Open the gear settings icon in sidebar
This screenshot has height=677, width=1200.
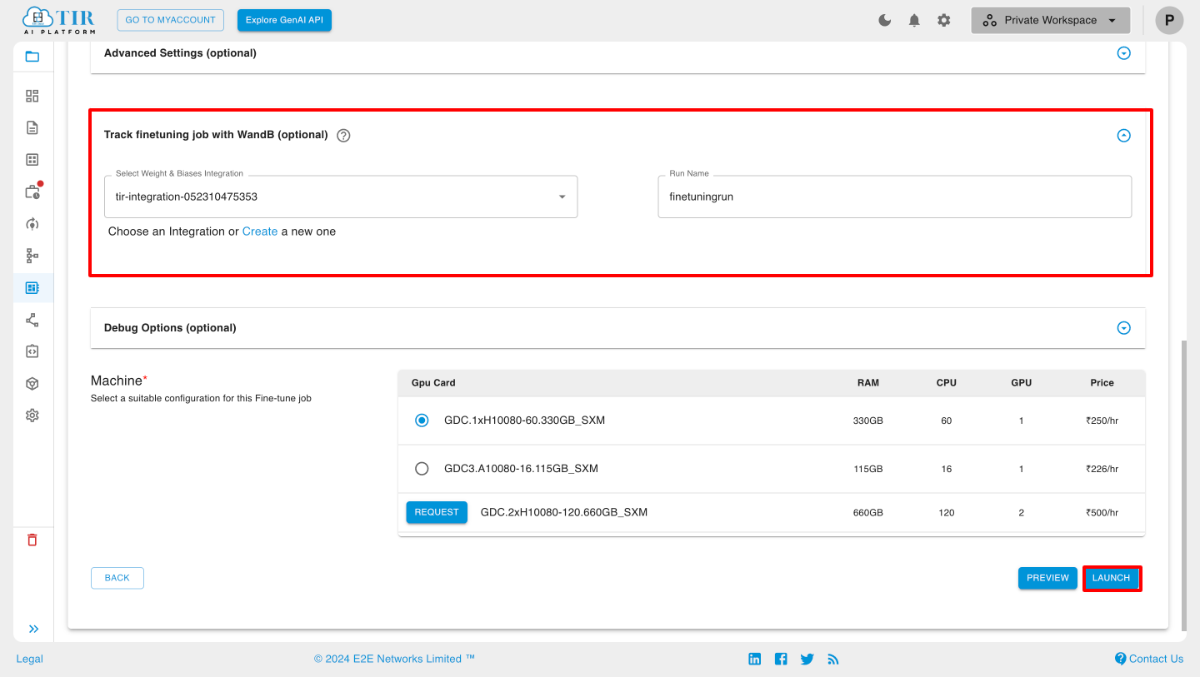(32, 415)
